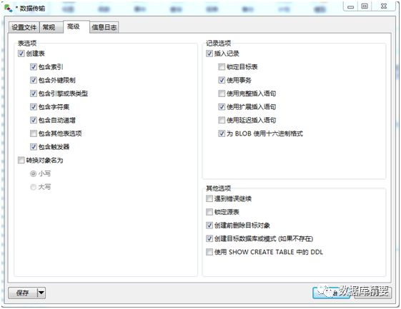This screenshot has width=401, height=309.
Task: Uncheck the 创建表 checkbox
Action: (x=21, y=54)
